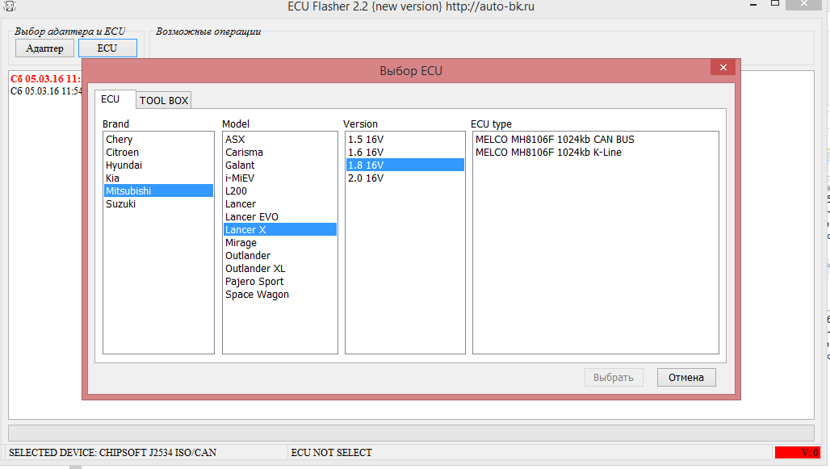Select version 1.6 16V
Image resolution: width=830 pixels, height=469 pixels.
pos(405,152)
